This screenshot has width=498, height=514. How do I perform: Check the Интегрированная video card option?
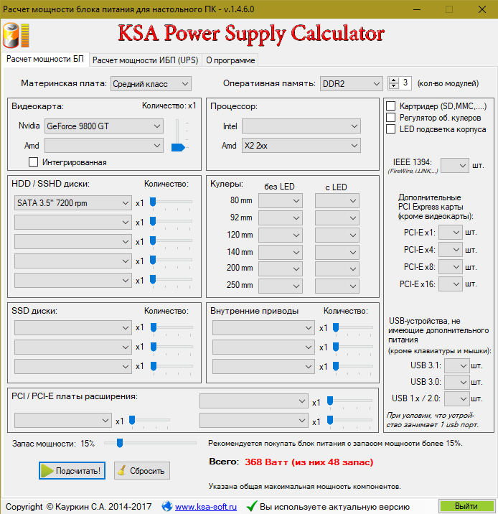pyautogui.click(x=33, y=162)
